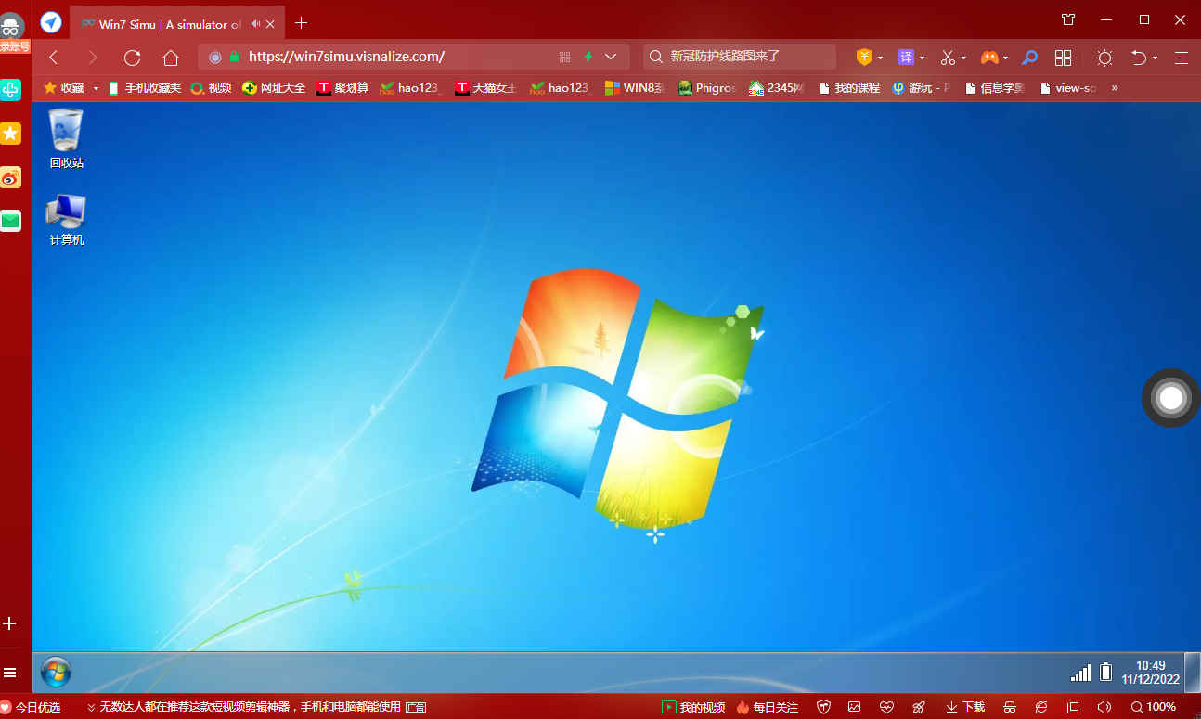Open the browser main hamburger menu

tap(1182, 58)
